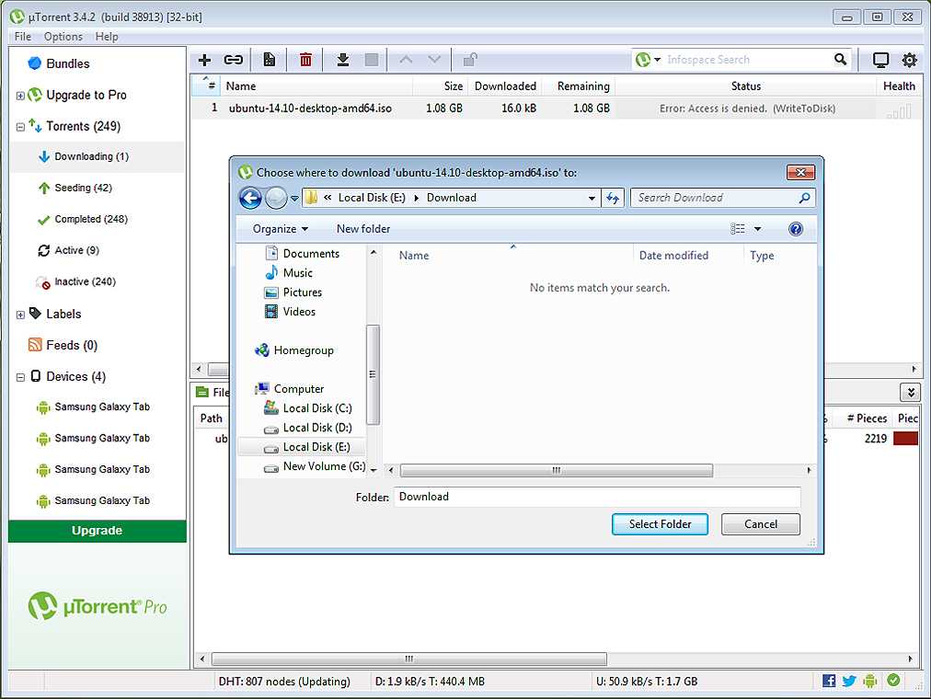
Task: Collapse the Torrents (249) tree node
Action: click(20, 127)
